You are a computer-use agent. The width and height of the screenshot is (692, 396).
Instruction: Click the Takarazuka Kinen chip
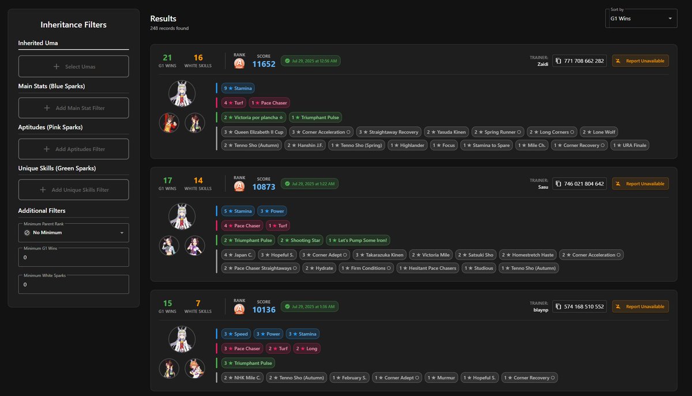click(x=379, y=255)
